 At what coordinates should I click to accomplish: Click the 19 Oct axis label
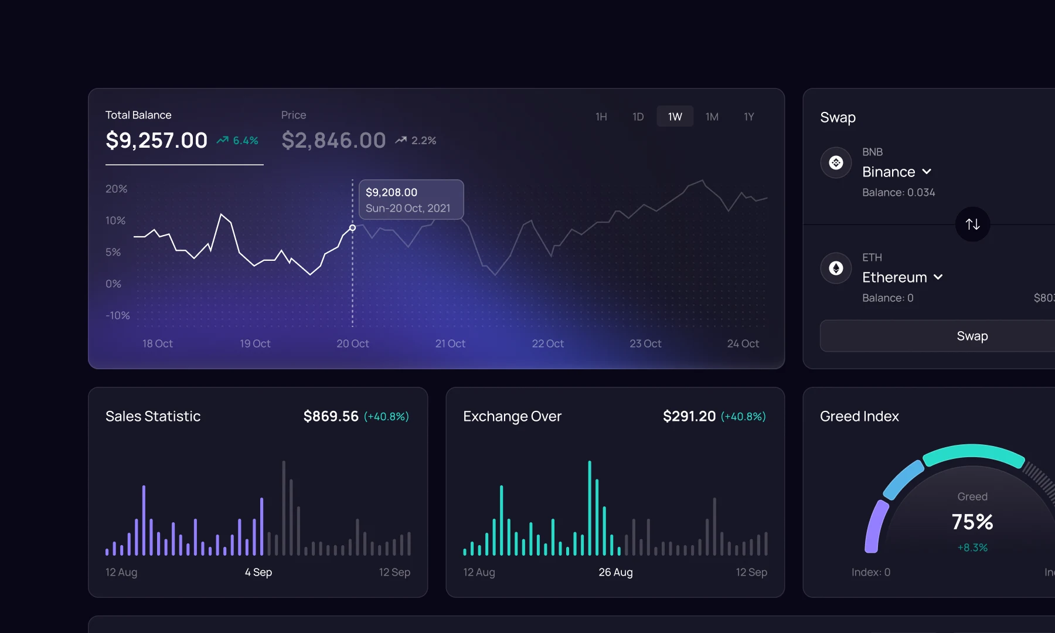pyautogui.click(x=255, y=343)
